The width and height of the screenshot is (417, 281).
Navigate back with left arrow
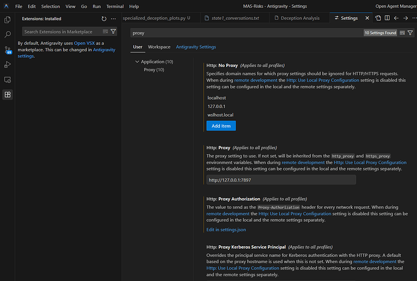tap(396, 18)
